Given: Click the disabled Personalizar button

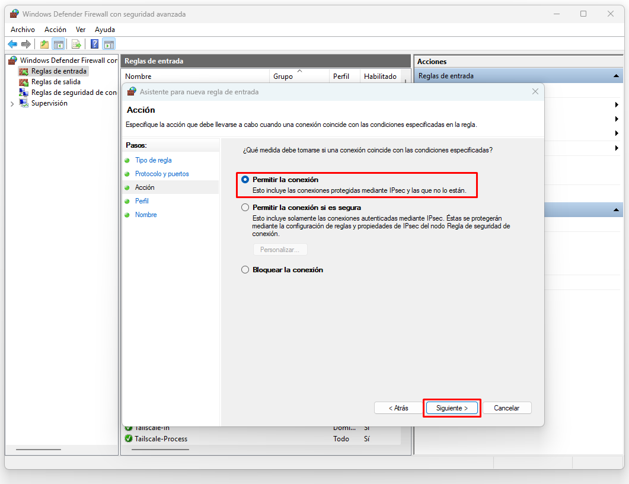Looking at the screenshot, I should [280, 250].
